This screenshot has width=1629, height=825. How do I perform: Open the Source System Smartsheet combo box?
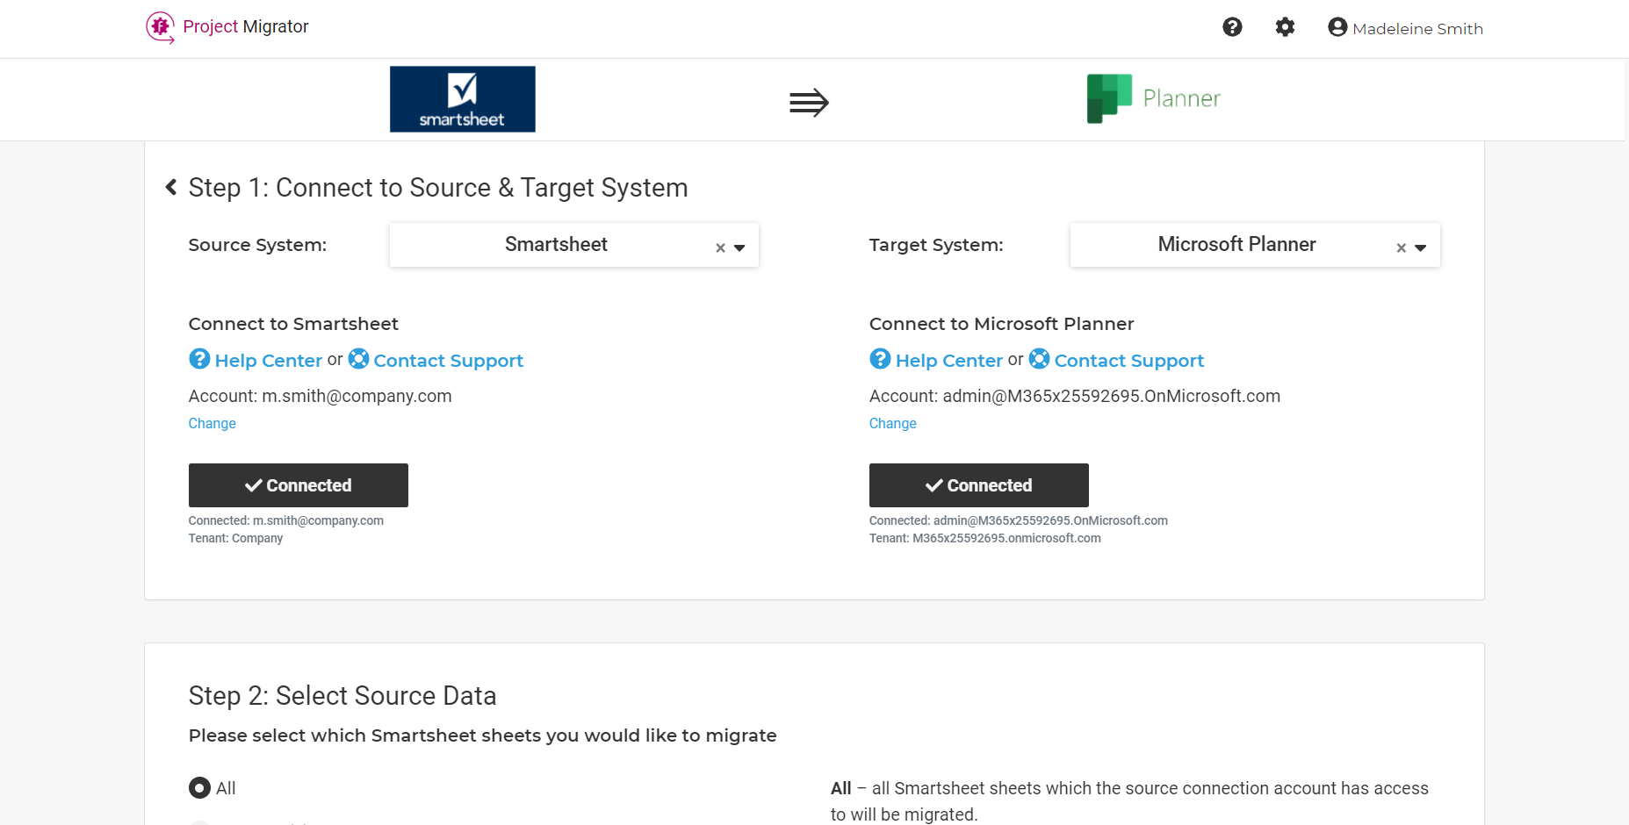click(x=574, y=245)
